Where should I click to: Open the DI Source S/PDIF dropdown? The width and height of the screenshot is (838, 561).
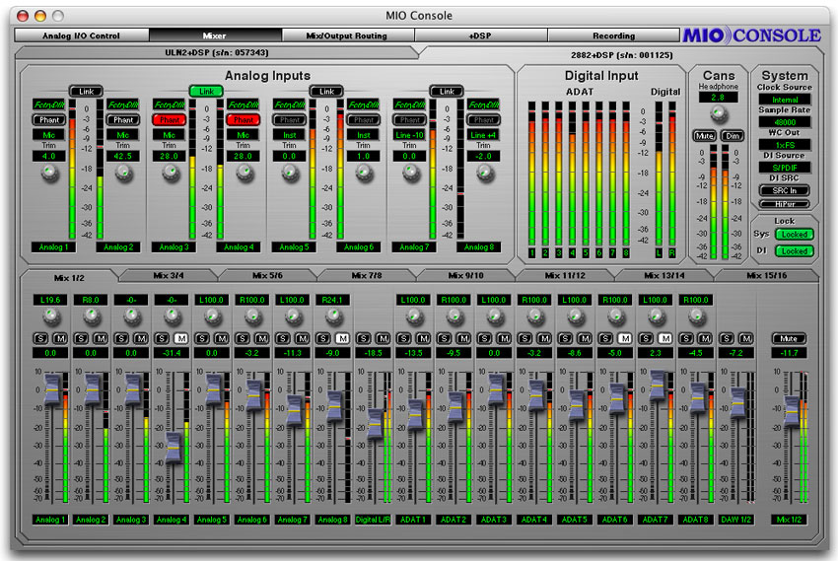785,168
